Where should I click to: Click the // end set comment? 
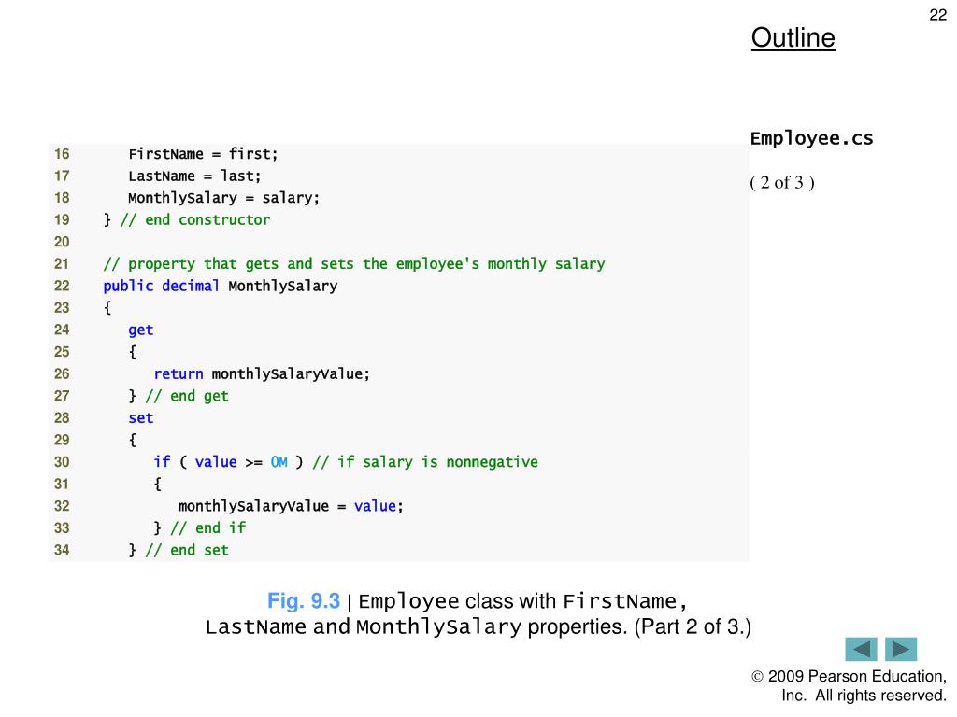pyautogui.click(x=187, y=550)
